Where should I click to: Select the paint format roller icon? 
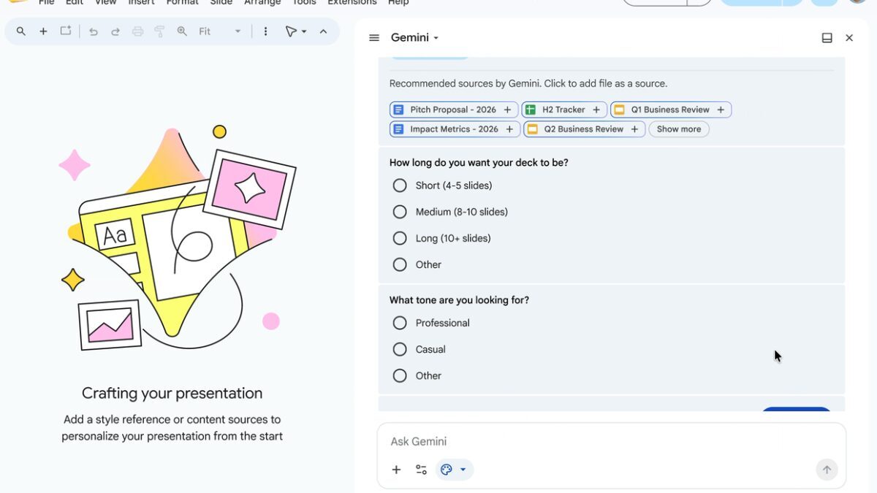point(159,31)
